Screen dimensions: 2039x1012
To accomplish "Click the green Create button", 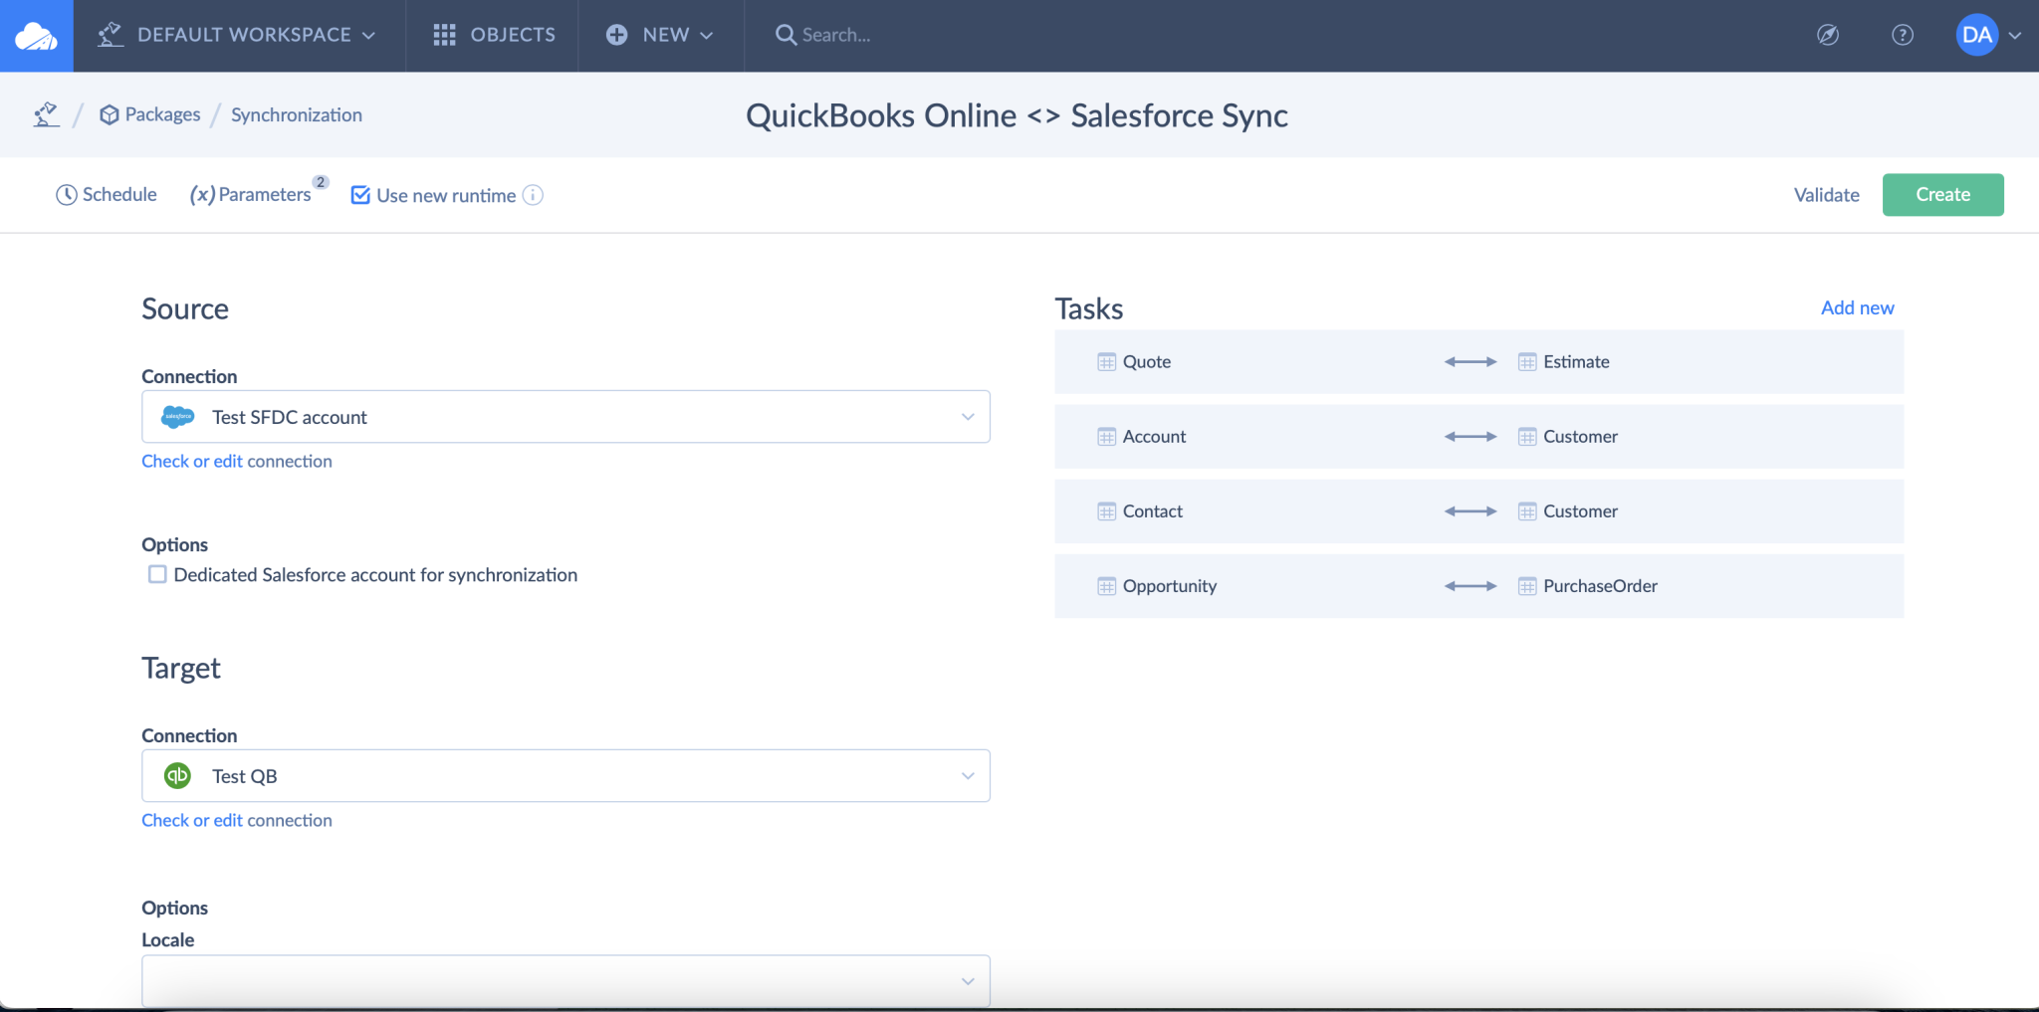I will pos(1942,194).
